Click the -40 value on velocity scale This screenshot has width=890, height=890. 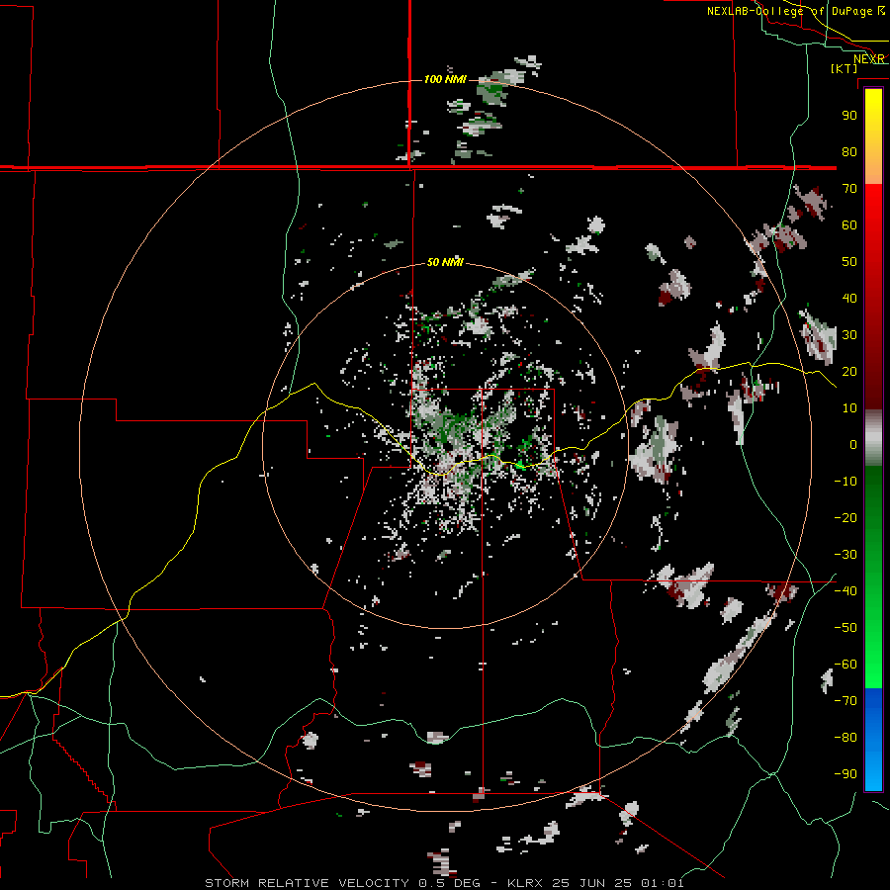(x=845, y=591)
